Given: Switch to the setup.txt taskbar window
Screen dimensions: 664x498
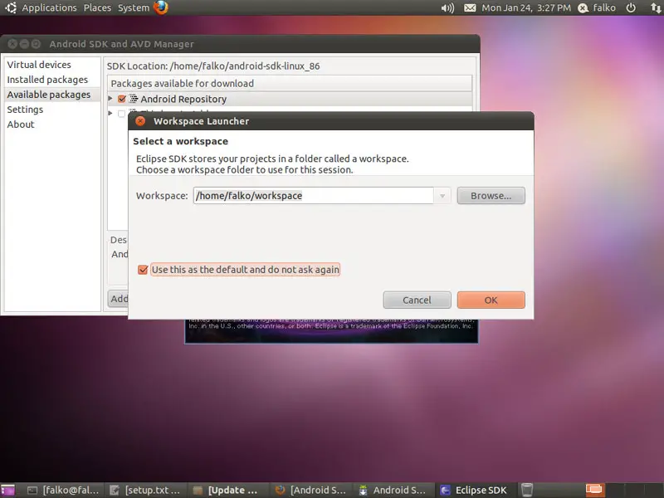Looking at the screenshot, I should tap(145, 490).
